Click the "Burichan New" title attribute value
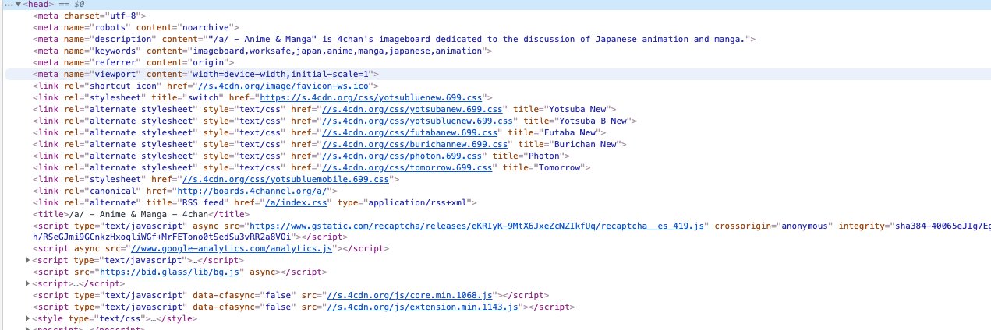Screen dimensions: 991x330 (586, 144)
